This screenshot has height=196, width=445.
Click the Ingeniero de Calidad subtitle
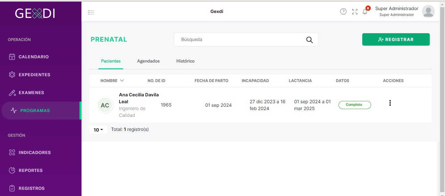coord(132,112)
